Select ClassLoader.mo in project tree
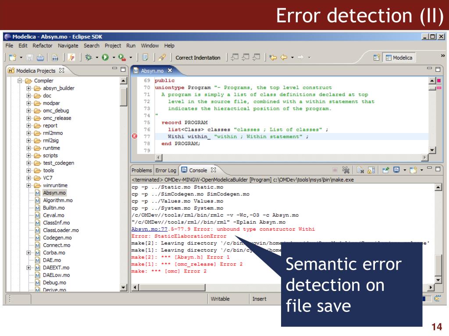Screen dimensions: 449x336 61,230
